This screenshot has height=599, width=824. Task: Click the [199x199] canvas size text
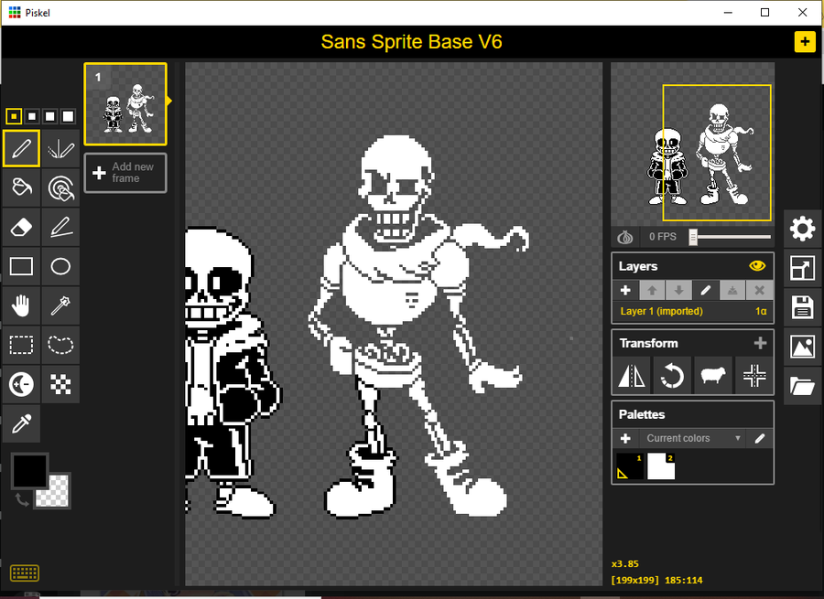(x=635, y=580)
